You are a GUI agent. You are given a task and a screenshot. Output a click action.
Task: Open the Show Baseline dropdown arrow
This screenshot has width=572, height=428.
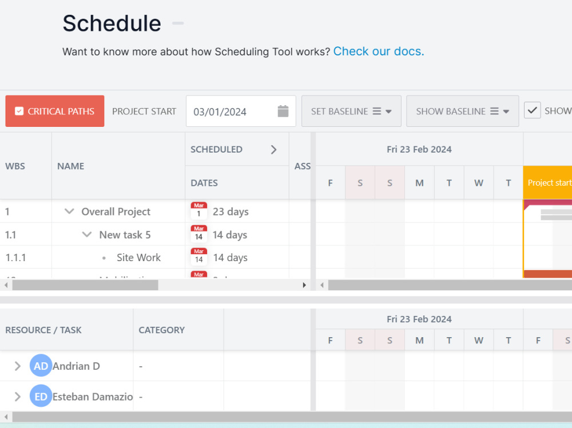[506, 111]
